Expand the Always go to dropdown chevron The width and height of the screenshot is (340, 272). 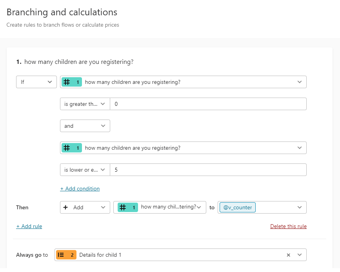300,255
